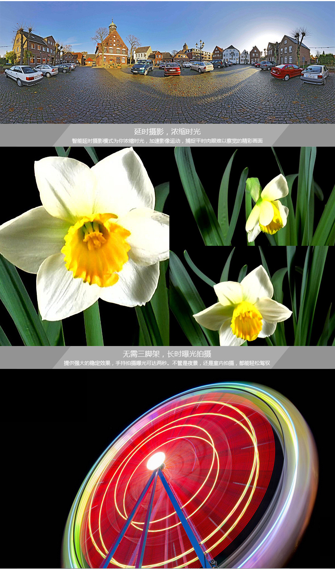The height and width of the screenshot is (569, 335).
Task: Click the description starting with 提供强大的稳定效果
Action: pos(167,363)
